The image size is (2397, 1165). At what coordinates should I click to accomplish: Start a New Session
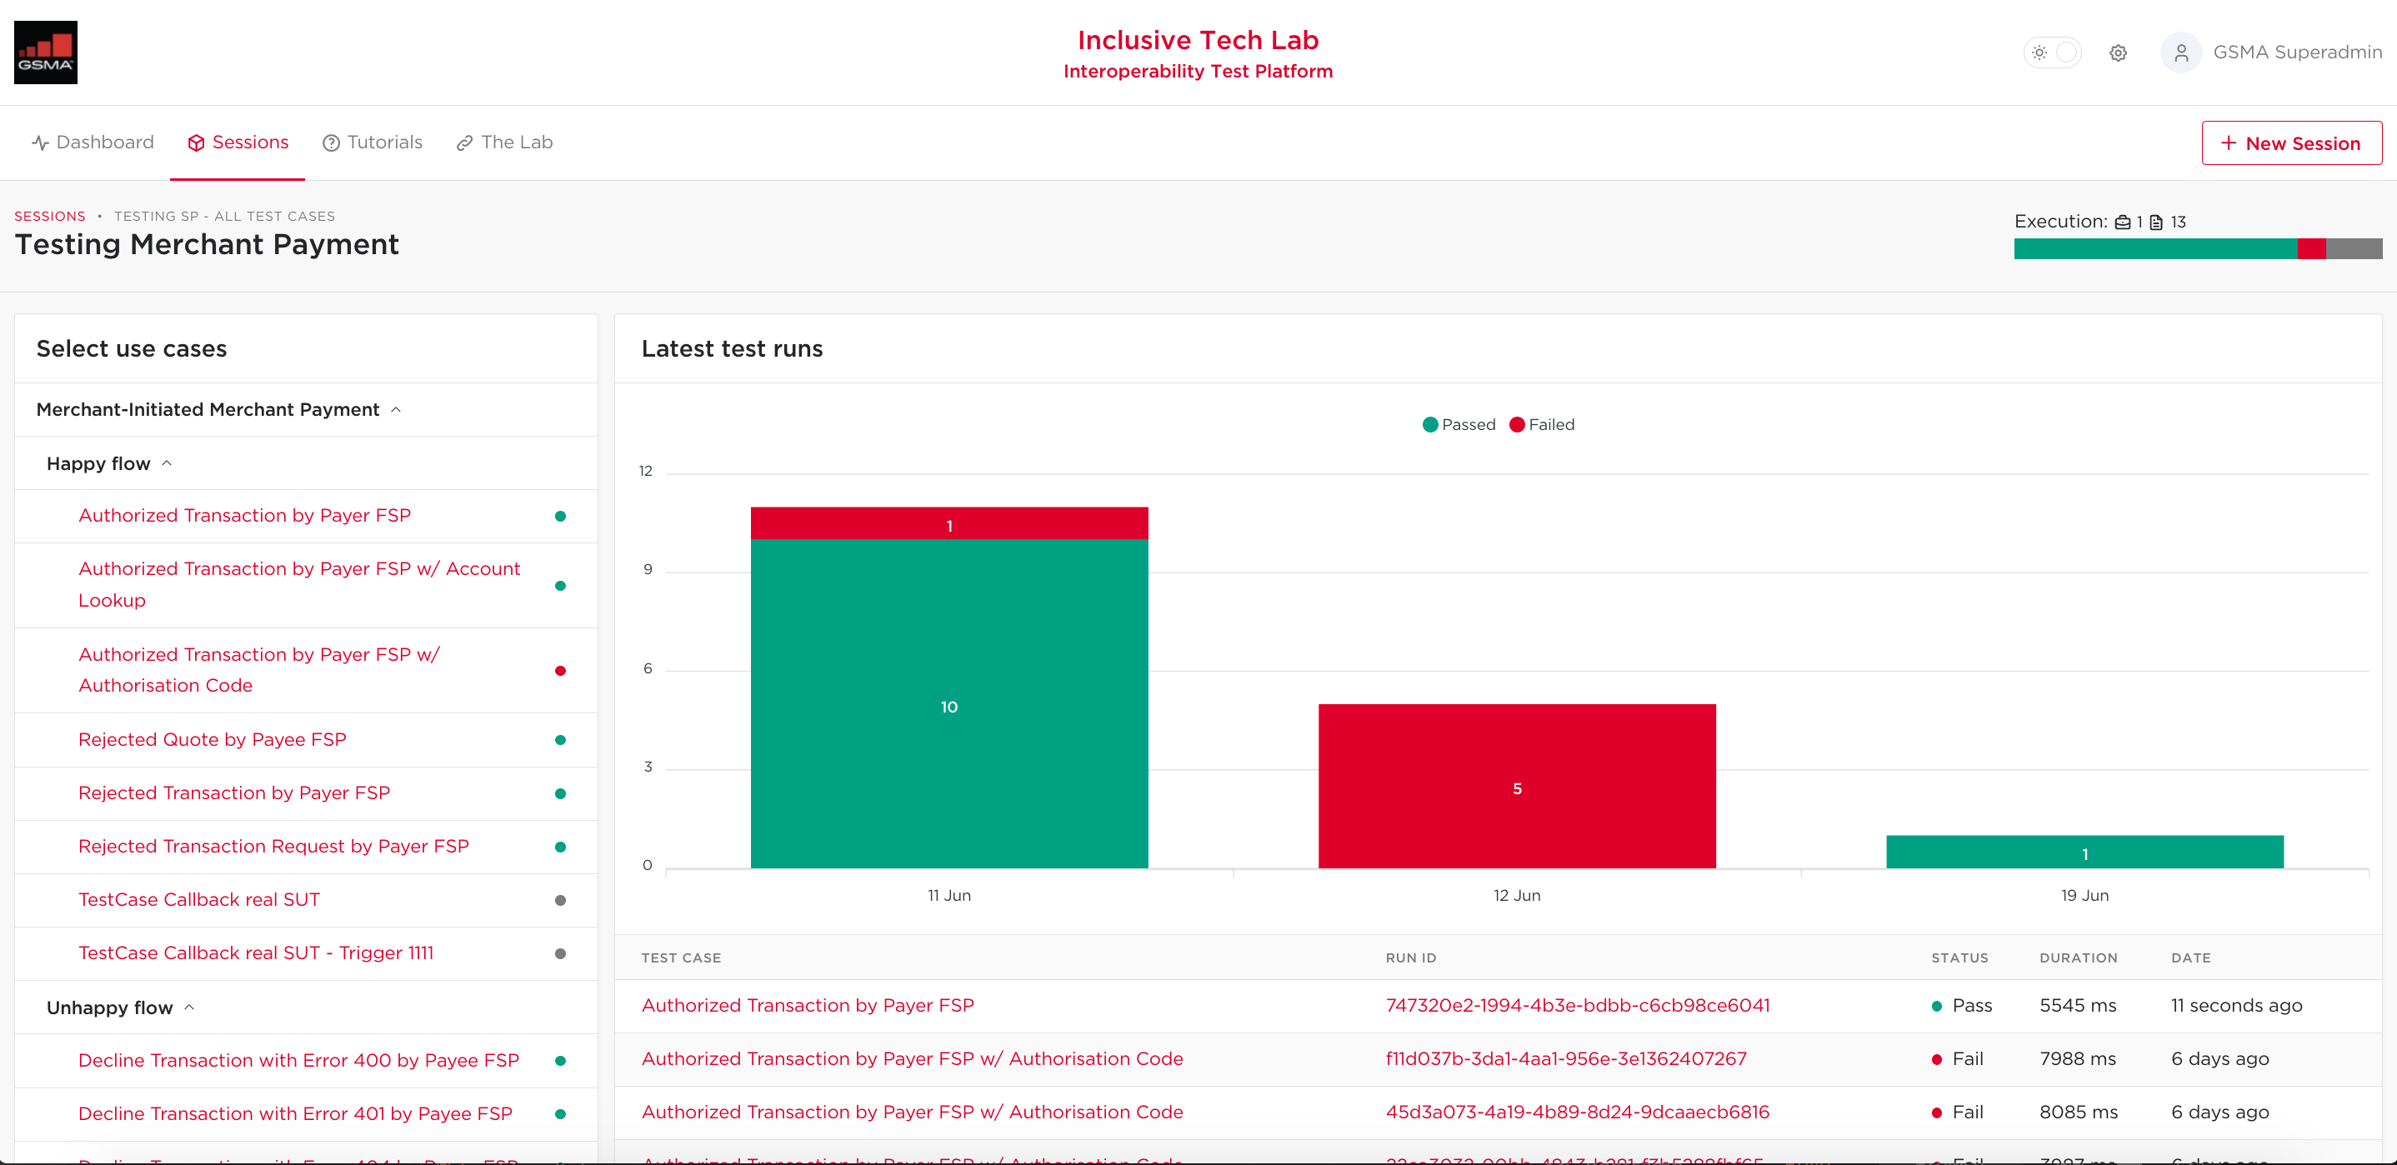pyautogui.click(x=2291, y=143)
